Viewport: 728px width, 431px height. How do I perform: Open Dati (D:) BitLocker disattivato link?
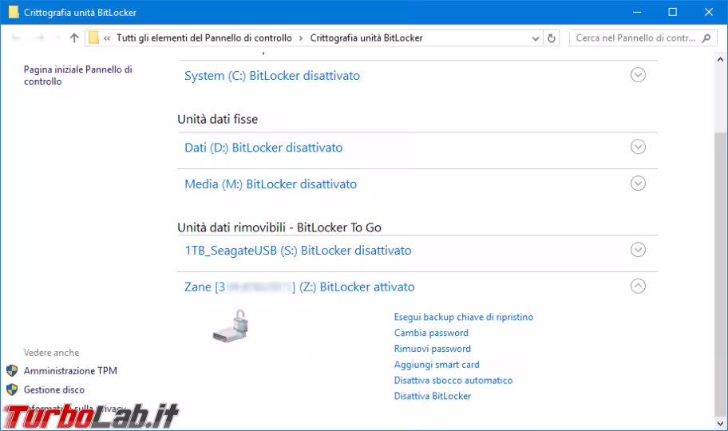click(263, 148)
